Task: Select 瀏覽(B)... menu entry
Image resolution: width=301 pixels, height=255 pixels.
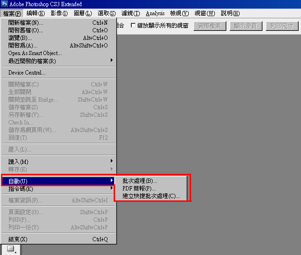Action: coord(59,38)
